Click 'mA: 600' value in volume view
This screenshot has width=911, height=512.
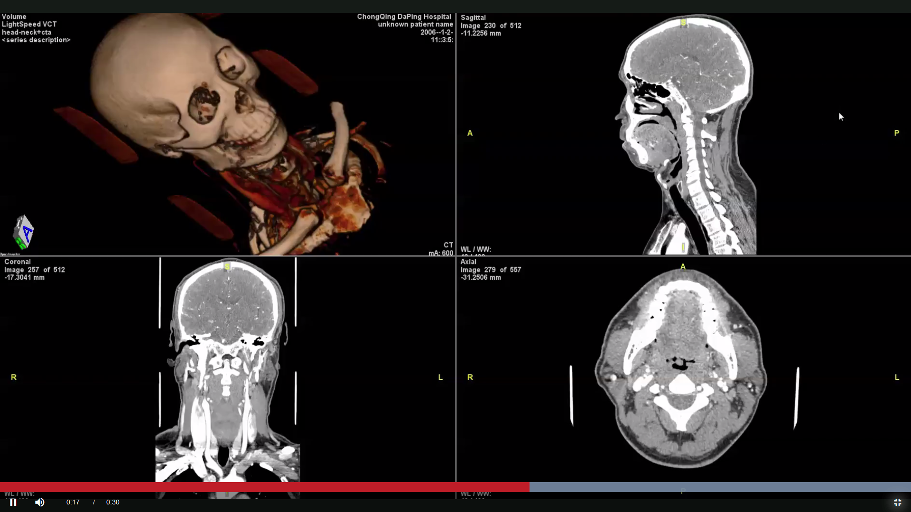click(x=441, y=253)
